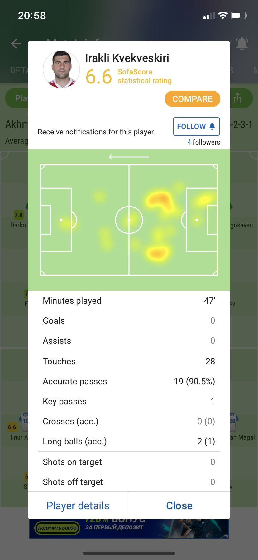This screenshot has height=560, width=258.
Task: Tap the Wi-Fi status icon
Action: (223, 16)
